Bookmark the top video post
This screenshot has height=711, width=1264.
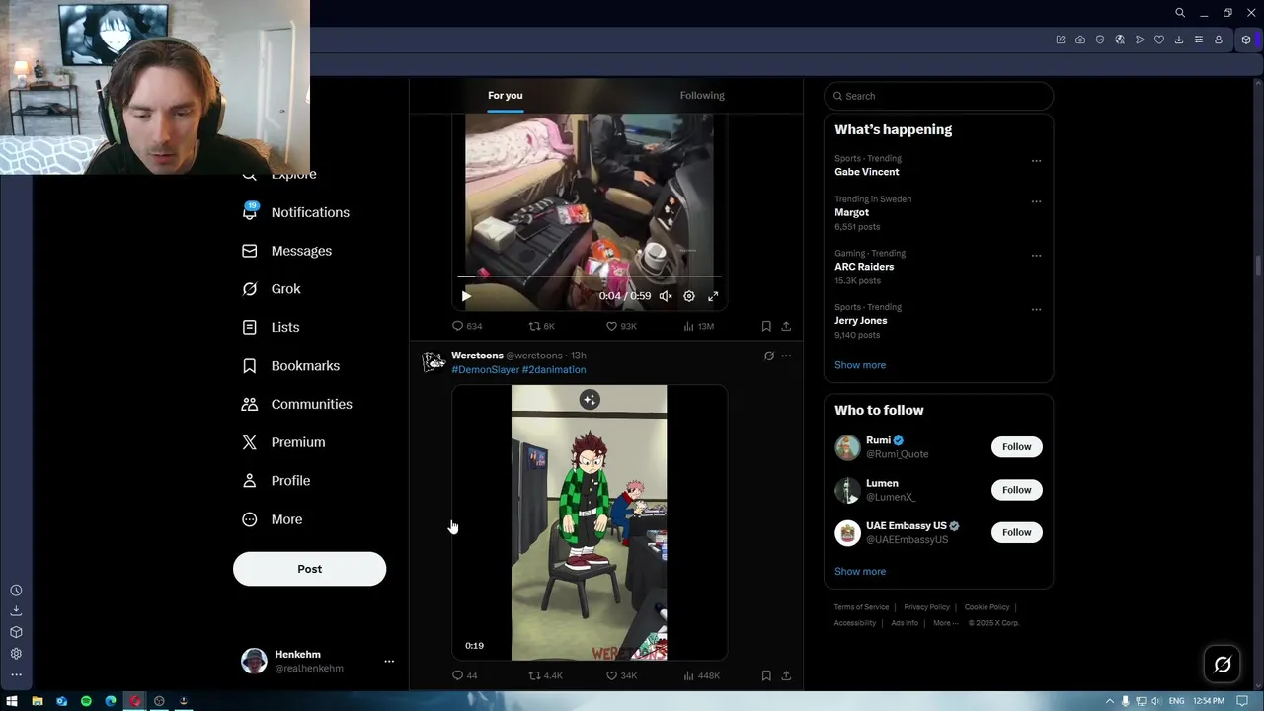click(766, 326)
